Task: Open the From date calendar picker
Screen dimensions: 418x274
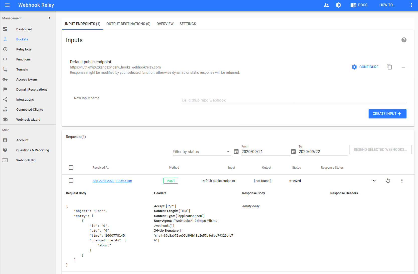Action: (x=236, y=152)
